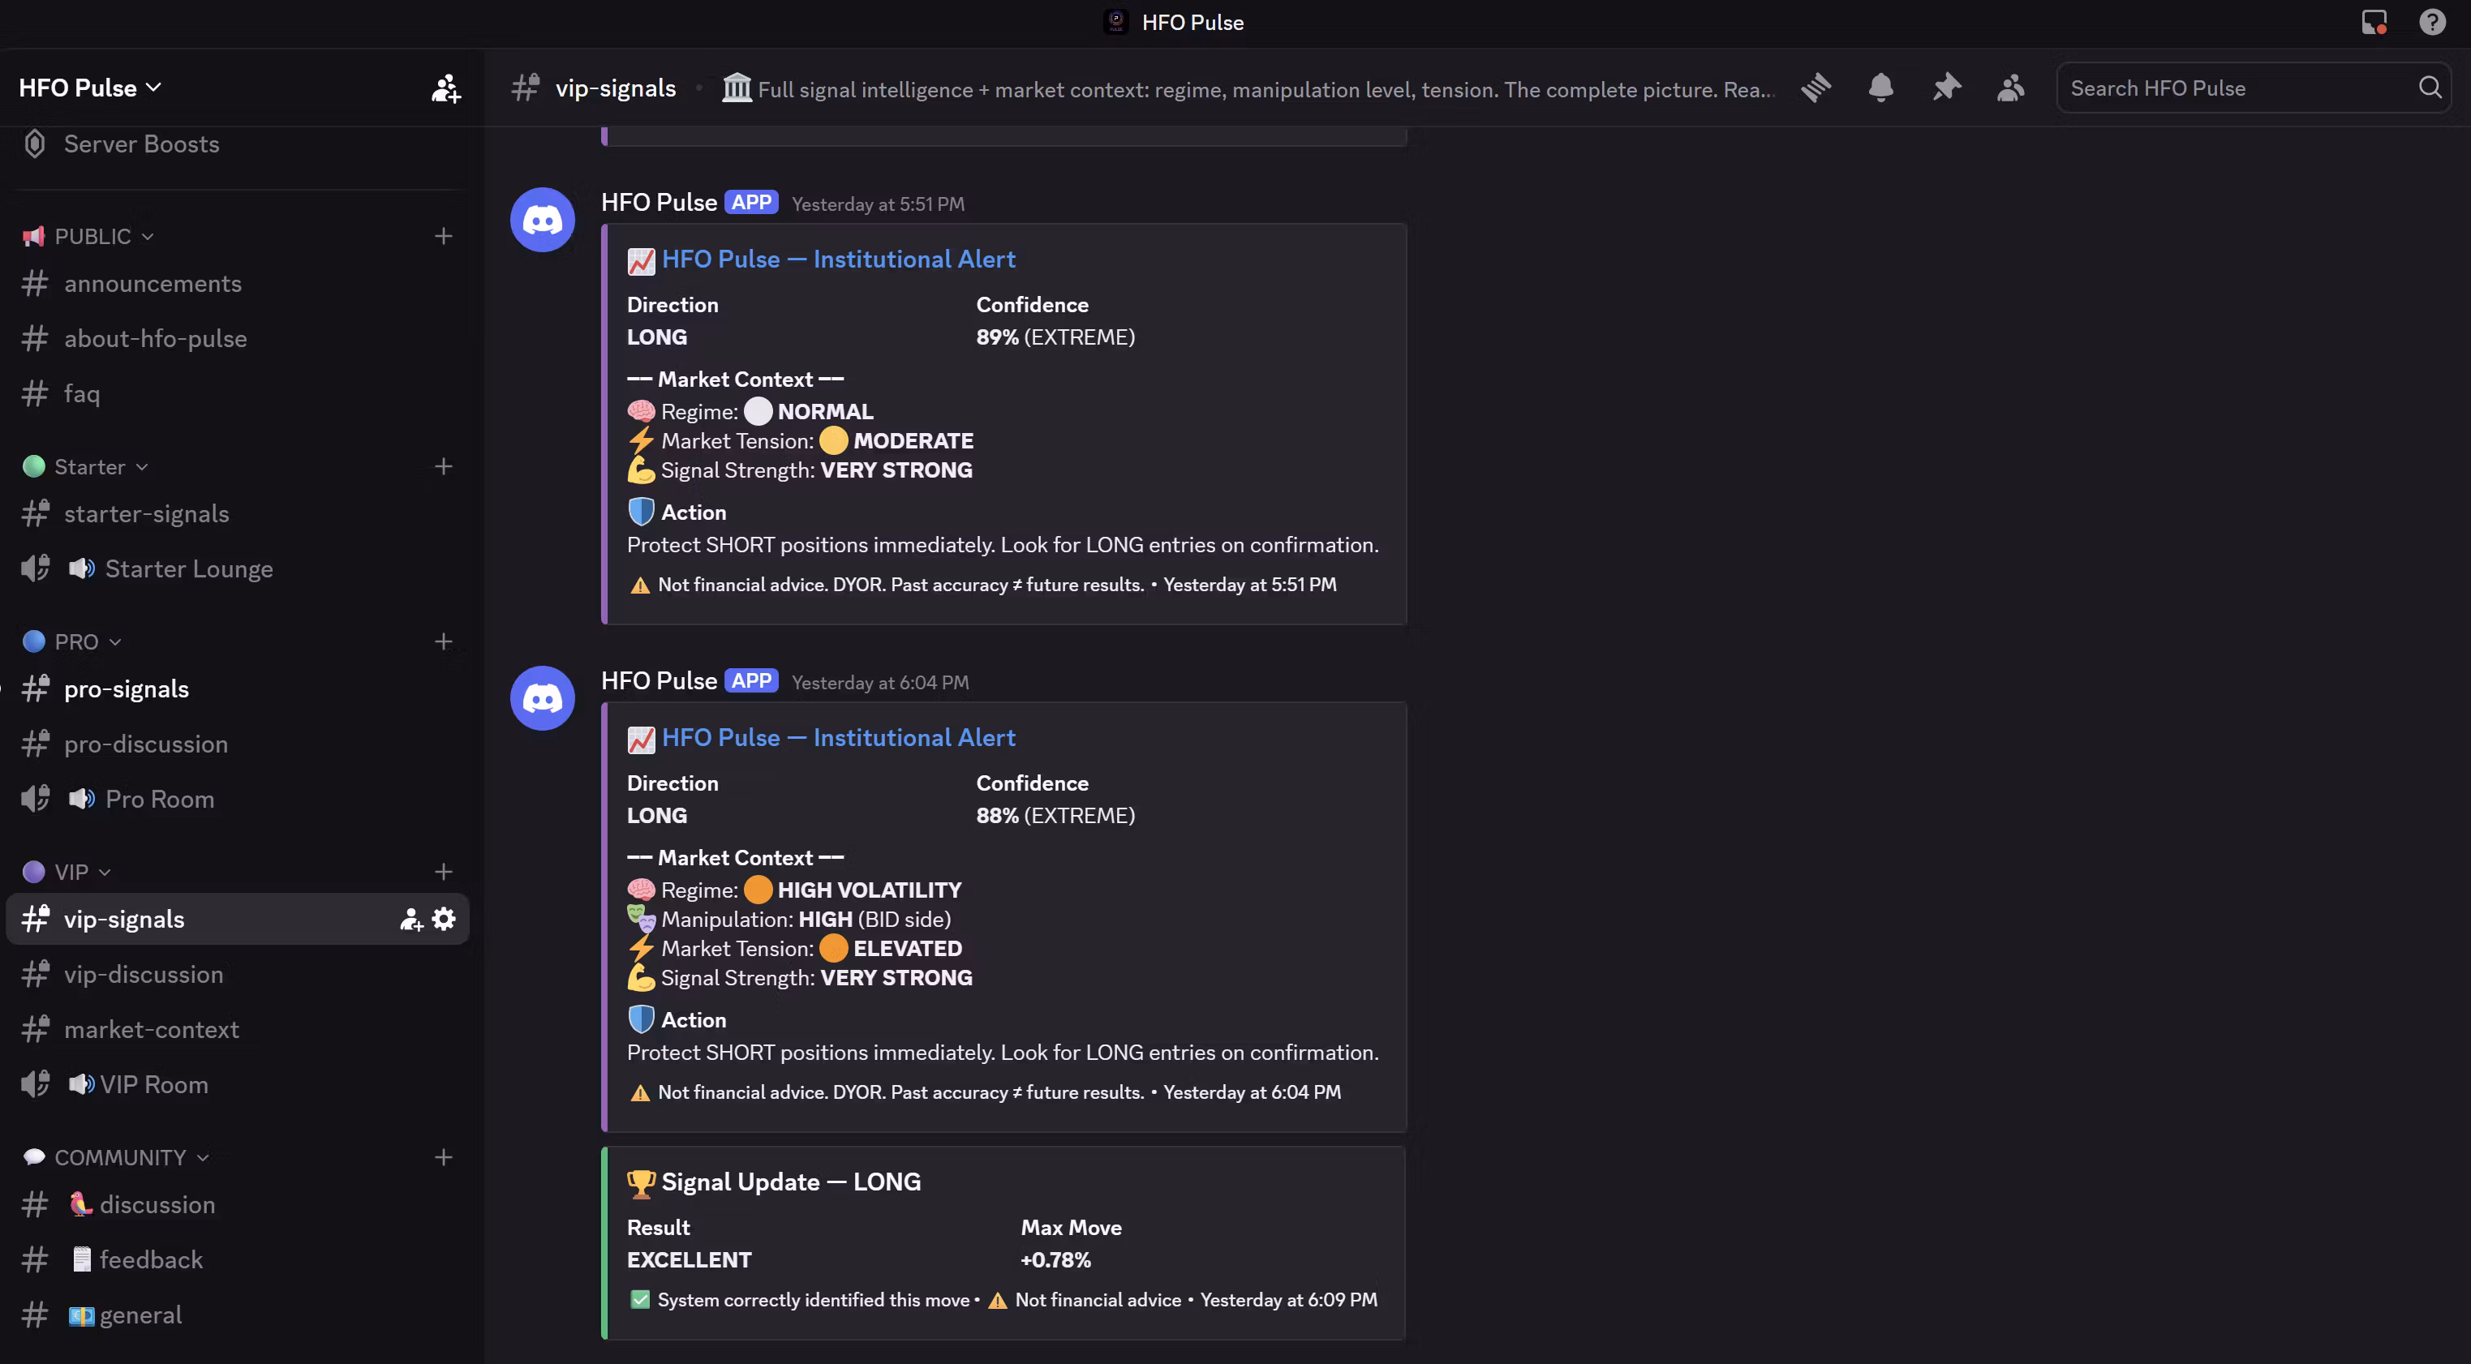Click the 'EXCELLENT' result value

(689, 1260)
